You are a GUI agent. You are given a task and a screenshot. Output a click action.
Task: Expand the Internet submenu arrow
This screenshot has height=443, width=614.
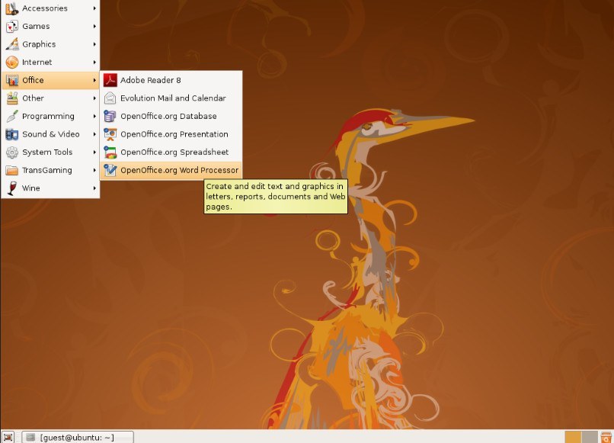(94, 62)
